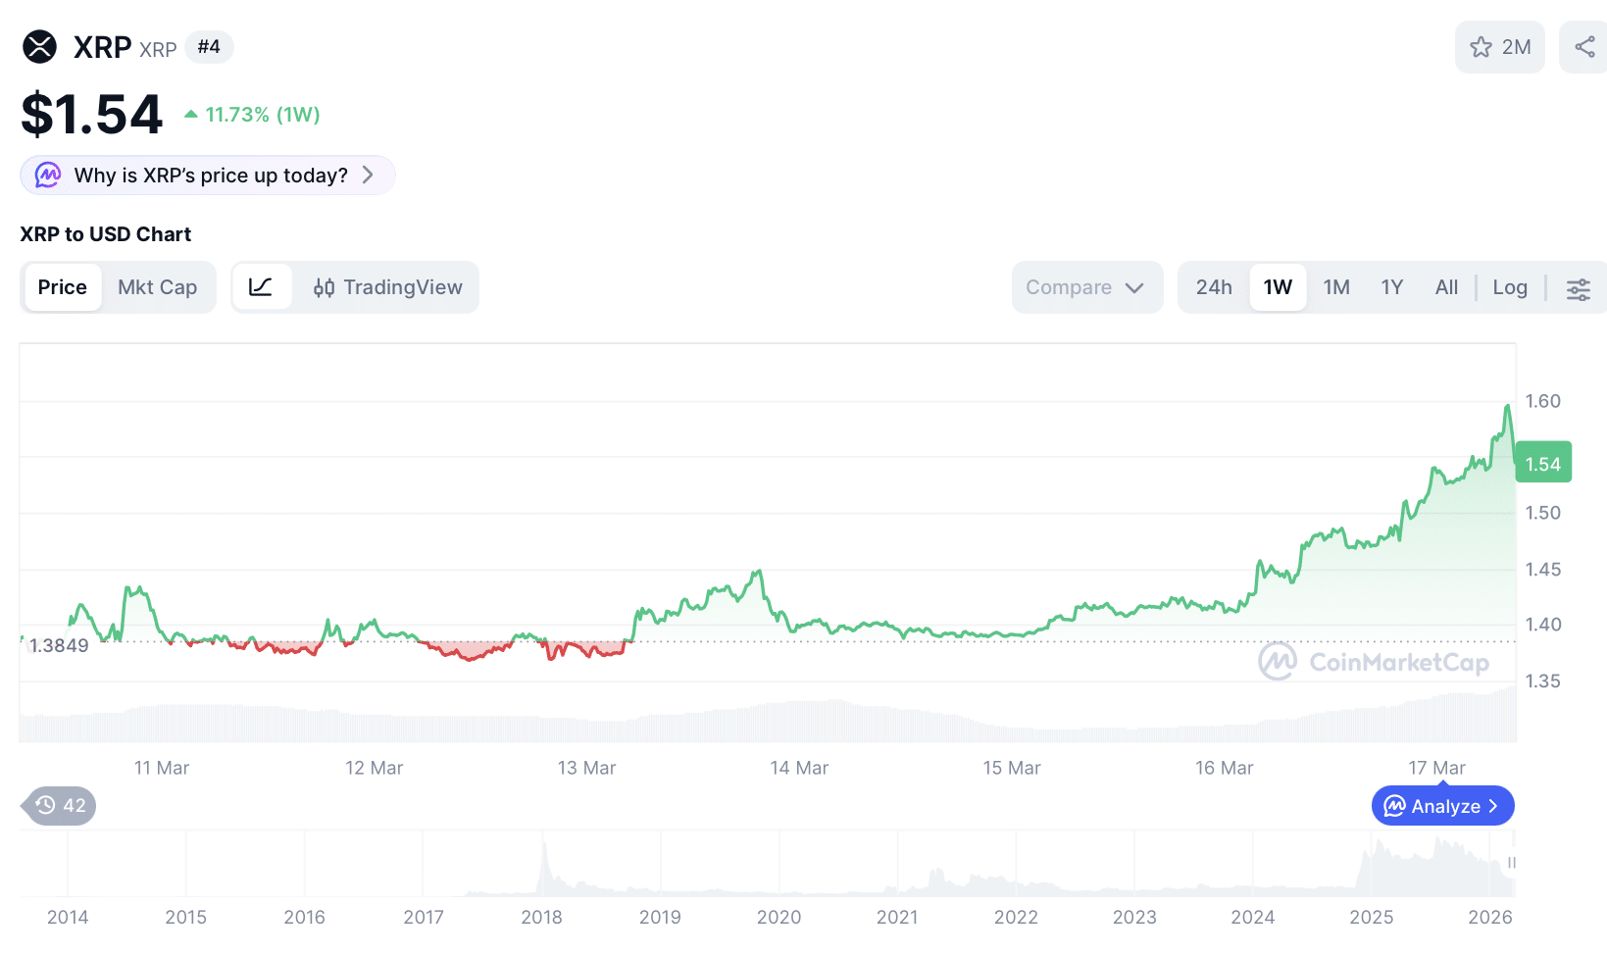The height and width of the screenshot is (956, 1607).
Task: Click the #4 rank badge next to XRP
Action: click(209, 46)
